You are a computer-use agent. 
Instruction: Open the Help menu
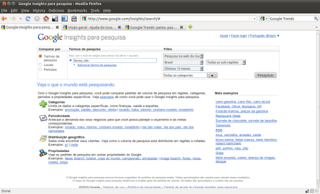[x=107, y=11]
